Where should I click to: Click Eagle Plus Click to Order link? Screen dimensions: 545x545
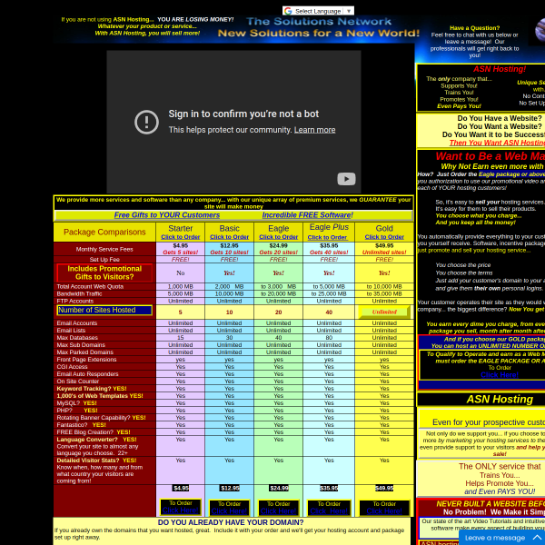tap(327, 237)
